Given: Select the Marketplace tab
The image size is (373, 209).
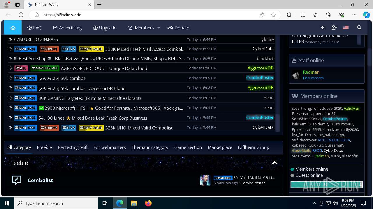Looking at the screenshot, I should [x=220, y=147].
